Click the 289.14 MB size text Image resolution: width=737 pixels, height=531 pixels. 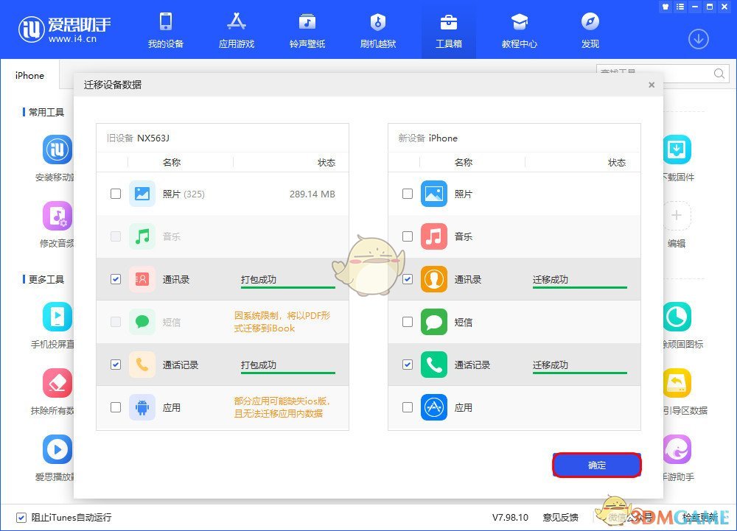(312, 194)
